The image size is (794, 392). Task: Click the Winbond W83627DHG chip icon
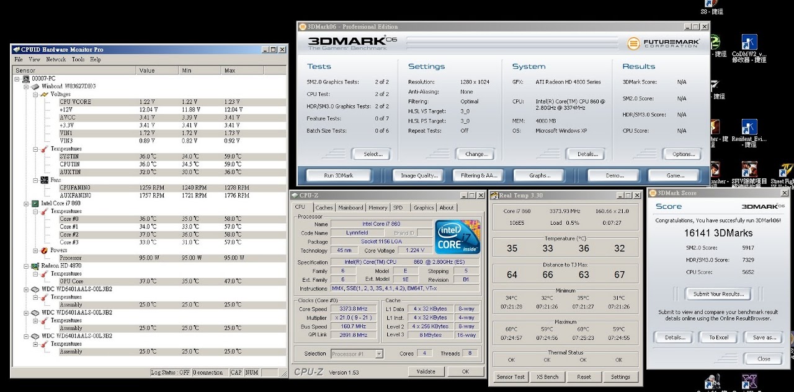coord(35,87)
